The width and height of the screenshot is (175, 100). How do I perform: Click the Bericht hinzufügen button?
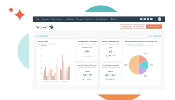[x=154, y=26]
